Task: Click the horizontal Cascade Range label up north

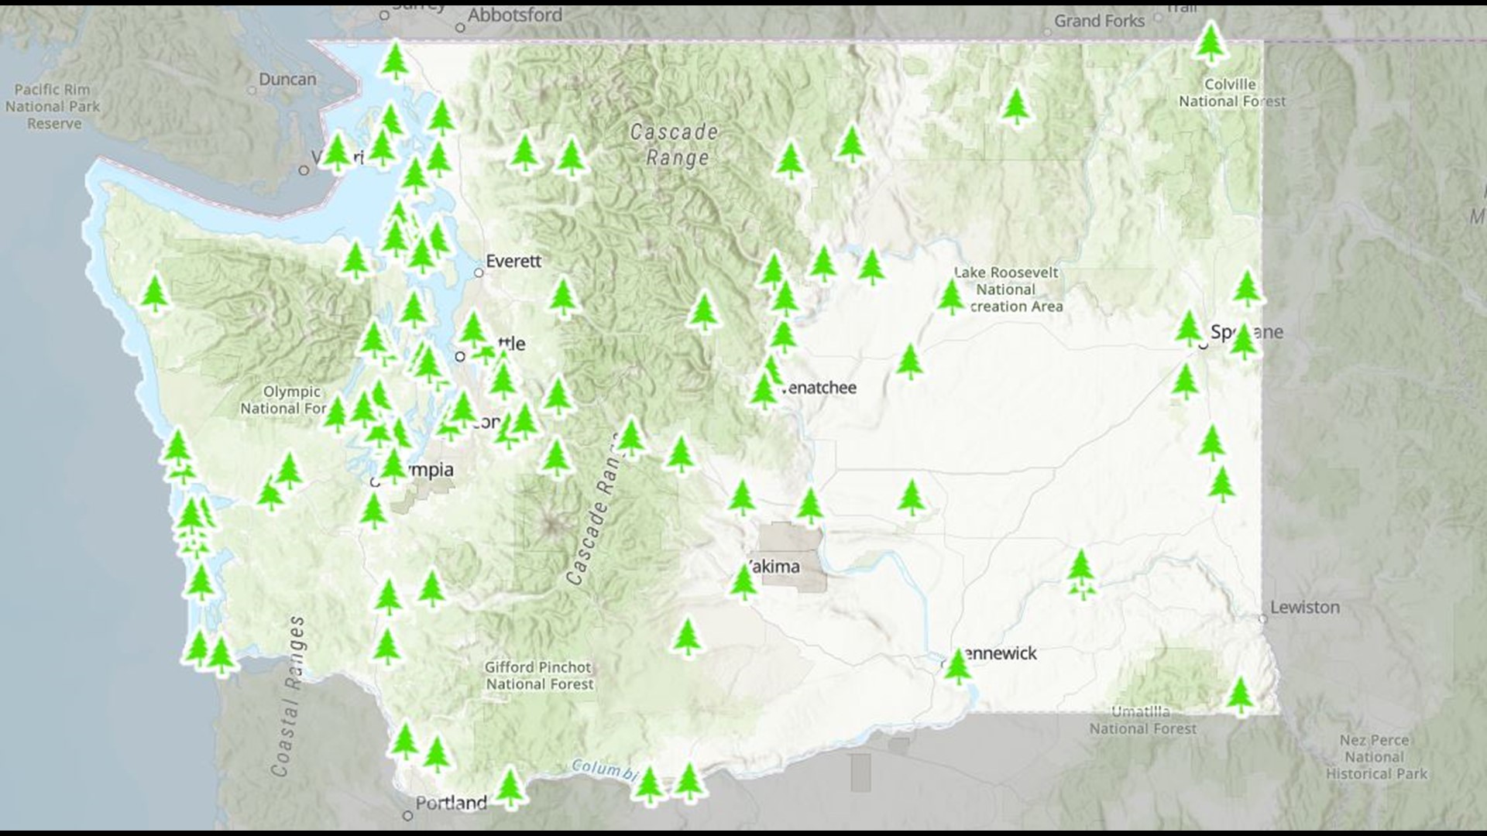Action: (675, 145)
